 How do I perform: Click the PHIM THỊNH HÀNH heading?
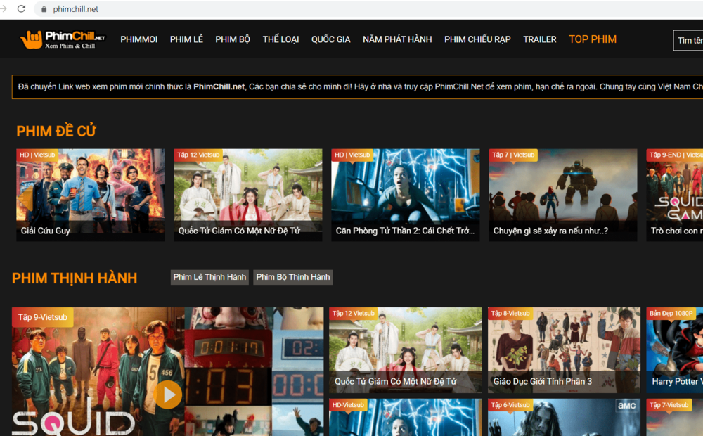pos(75,278)
